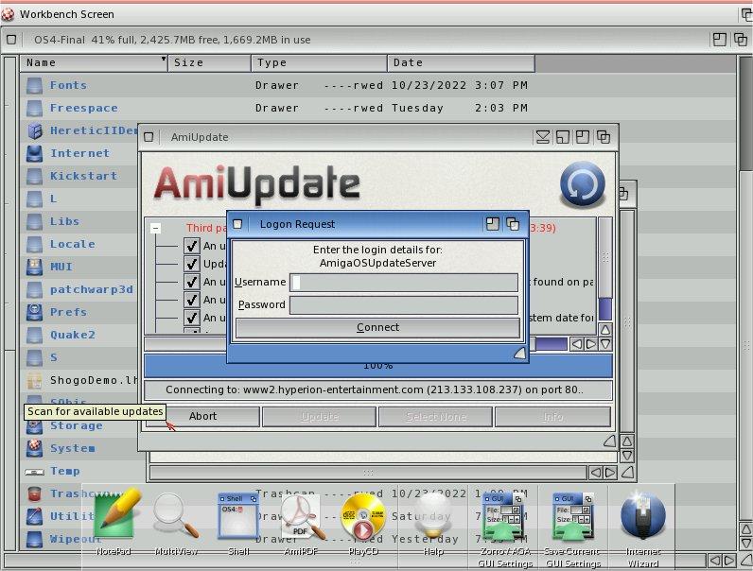Image resolution: width=753 pixels, height=571 pixels.
Task: Click the Size column header
Action: click(209, 62)
